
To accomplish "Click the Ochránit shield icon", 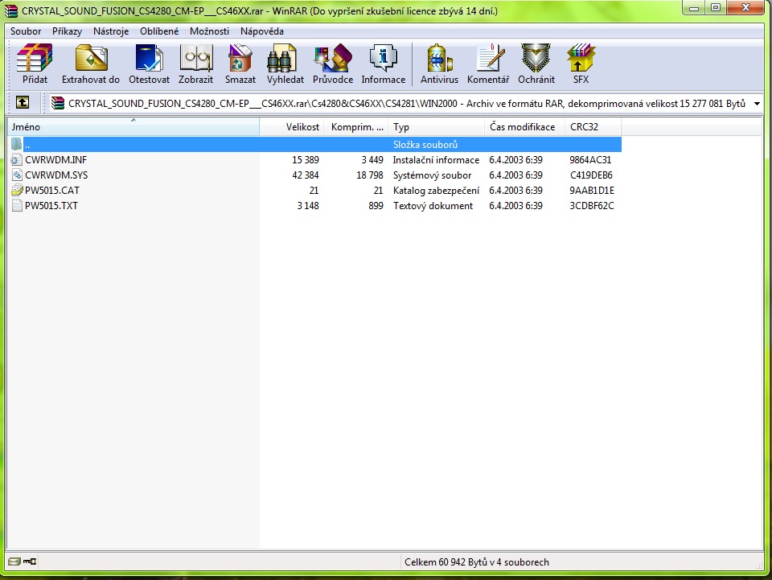I will (x=536, y=58).
